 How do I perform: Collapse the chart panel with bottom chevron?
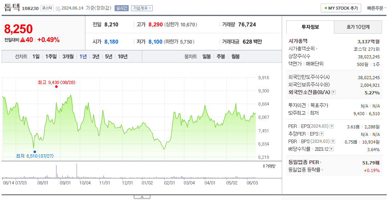click(x=142, y=197)
